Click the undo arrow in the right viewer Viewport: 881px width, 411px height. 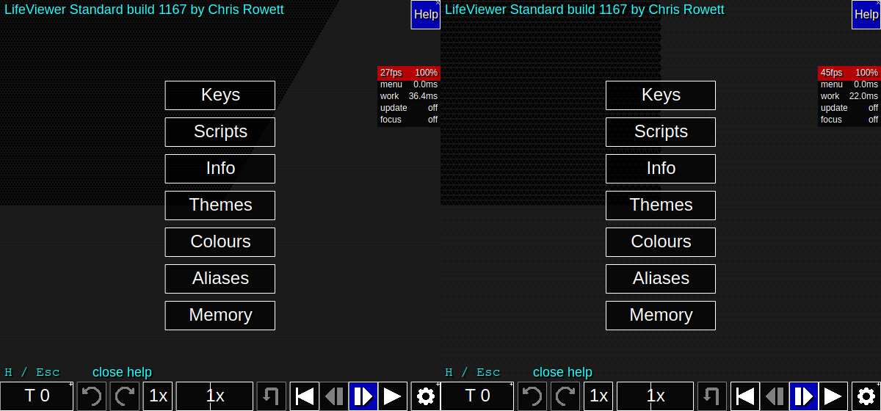532,396
